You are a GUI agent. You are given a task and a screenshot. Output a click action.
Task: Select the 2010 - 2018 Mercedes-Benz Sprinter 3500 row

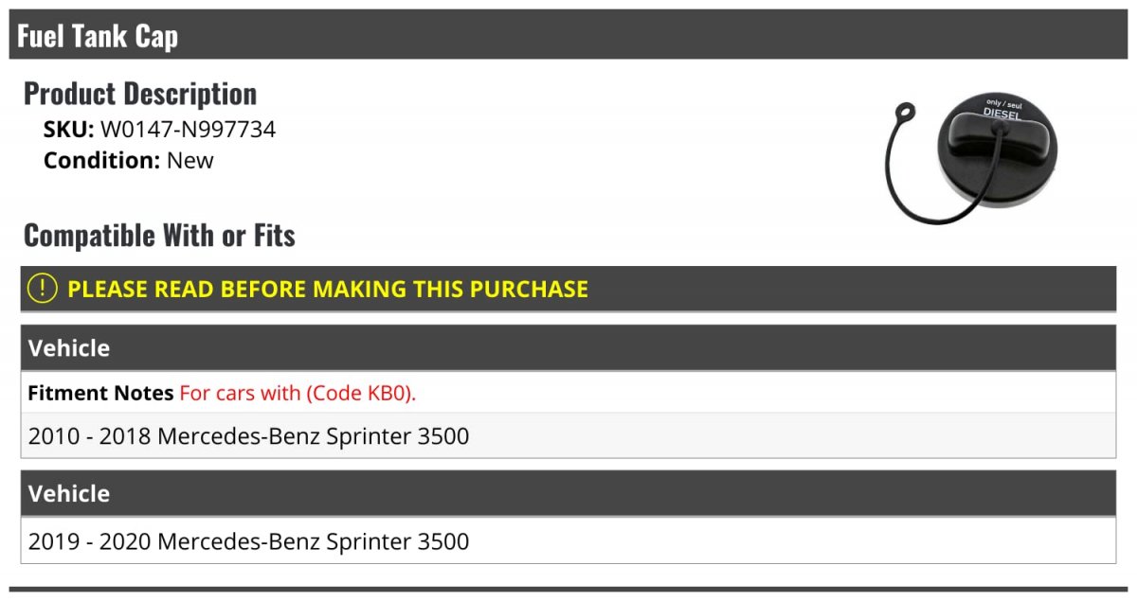tap(249, 436)
